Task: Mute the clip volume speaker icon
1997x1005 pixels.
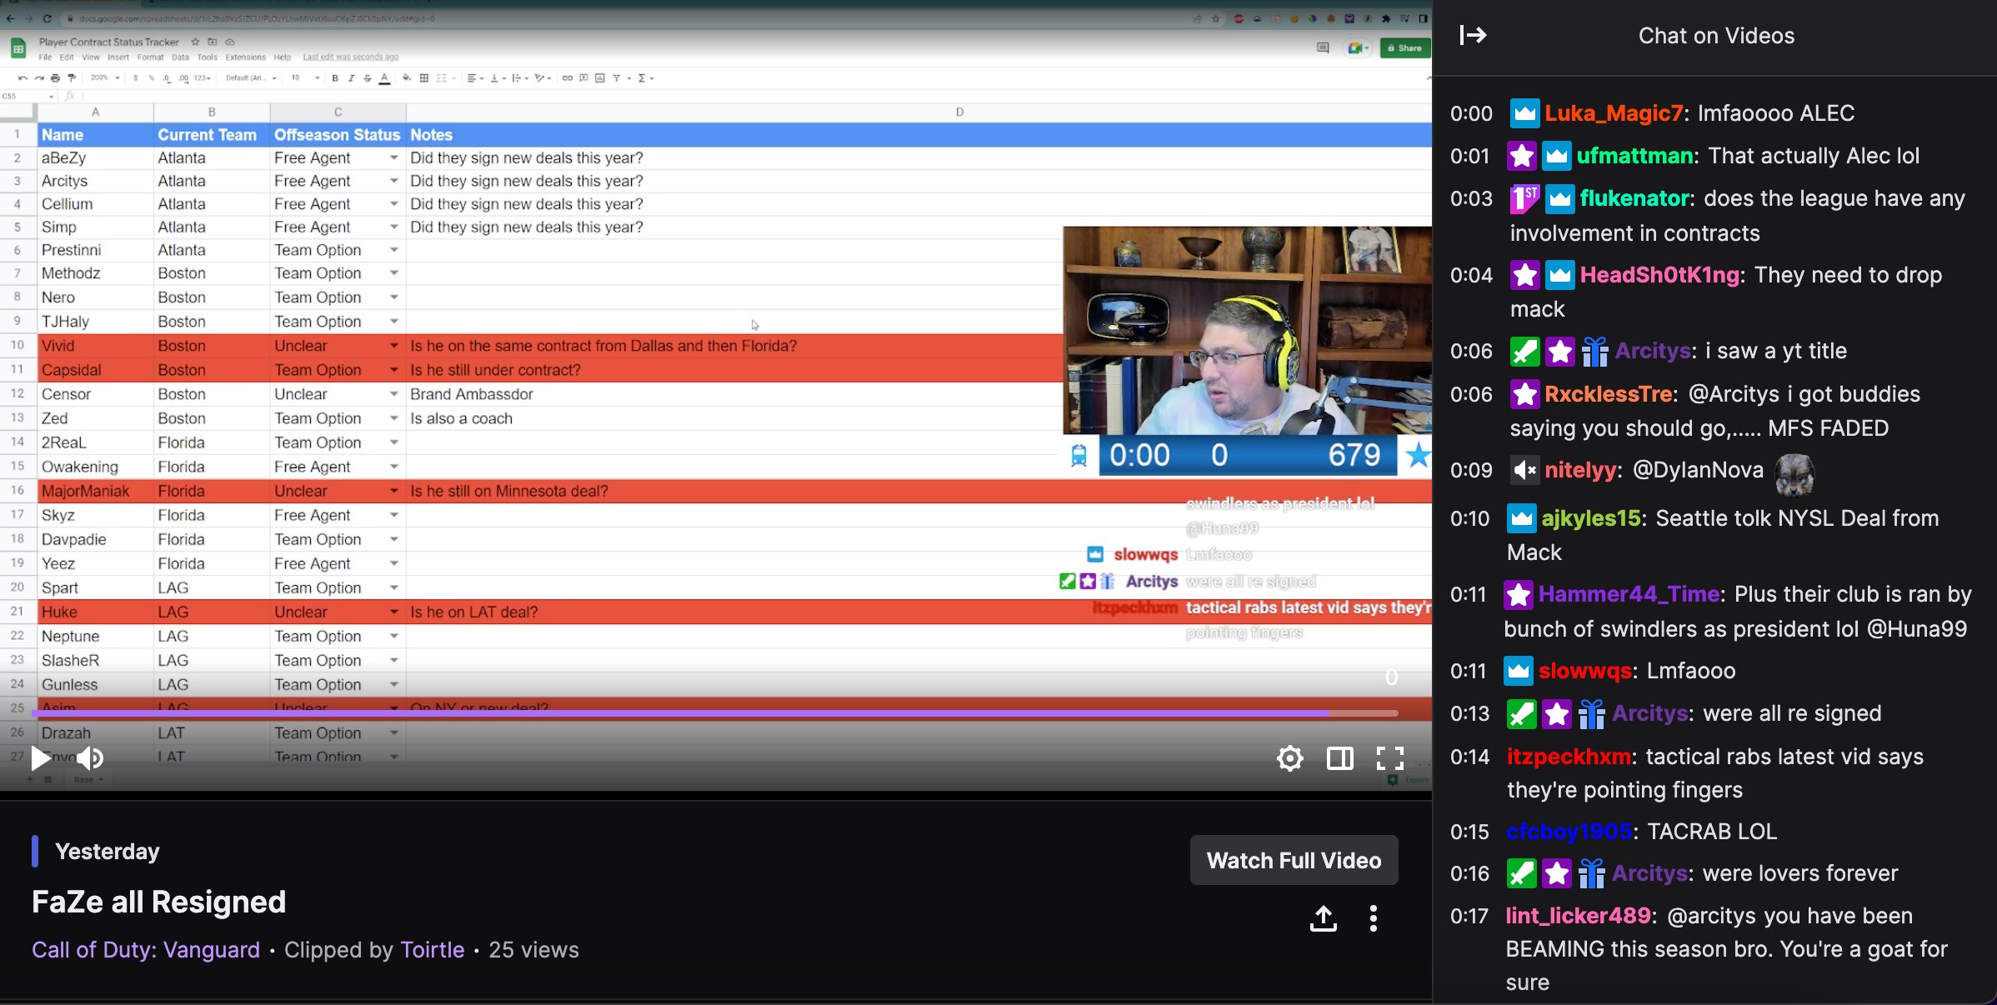Action: pos(90,758)
